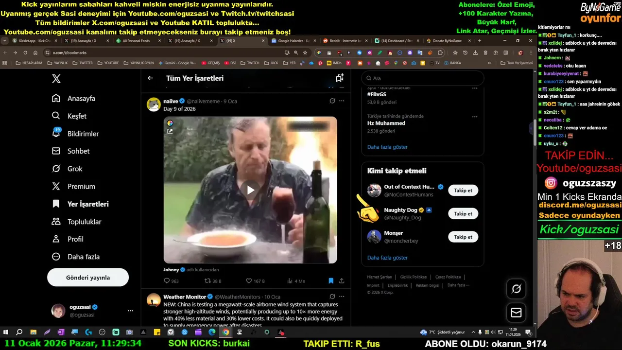Switch to the All Personal Feeds tab
Image resolution: width=622 pixels, height=350 pixels.
[137, 41]
